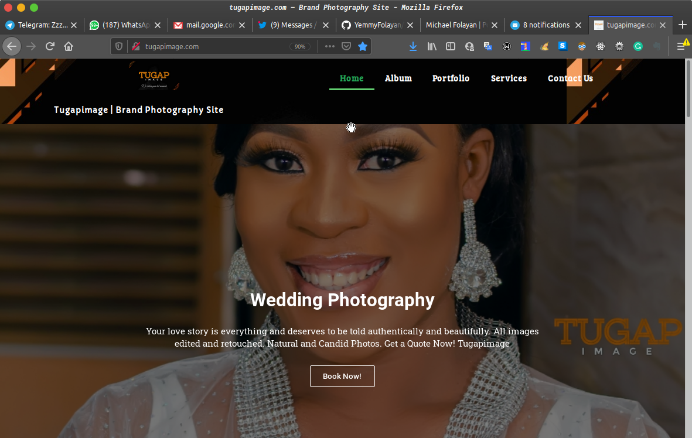Click the Grammarly extension icon
This screenshot has height=438, width=692.
click(638, 46)
